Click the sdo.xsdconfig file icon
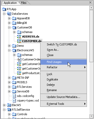 14,96
